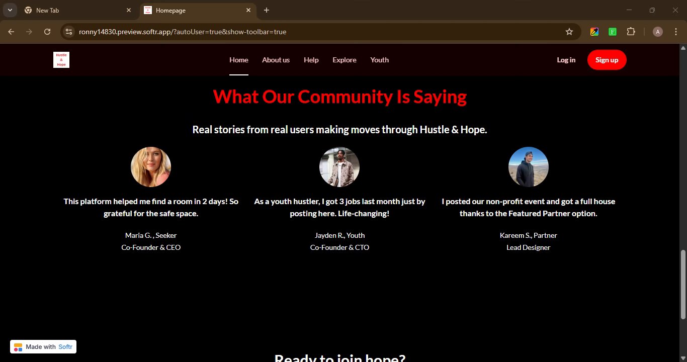Click the text Co-Founder & CTO
Viewport: 687px width, 362px height.
pos(339,247)
